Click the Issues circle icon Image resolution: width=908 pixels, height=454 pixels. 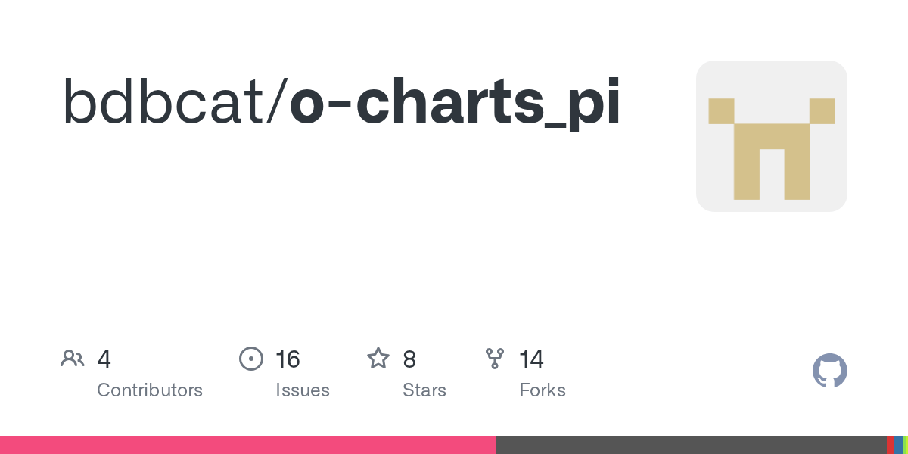[x=251, y=359]
